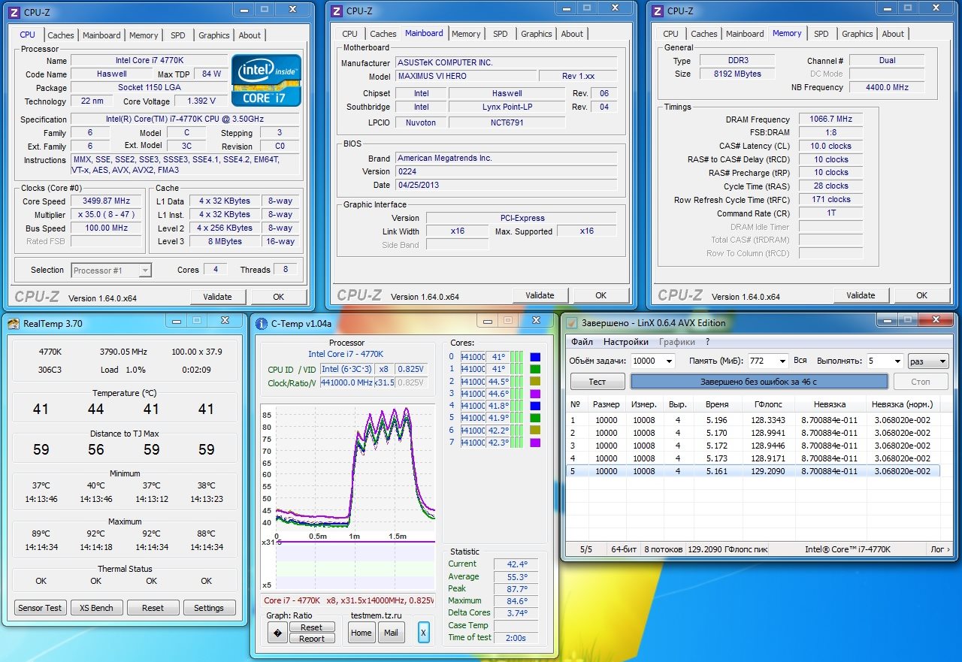
Task: Click the Intel Core i7 logo in CPU-Z
Action: point(266,80)
